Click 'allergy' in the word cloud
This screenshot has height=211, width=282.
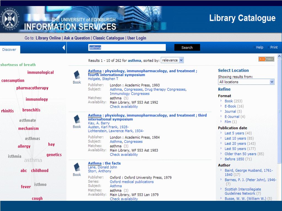[x=24, y=146]
